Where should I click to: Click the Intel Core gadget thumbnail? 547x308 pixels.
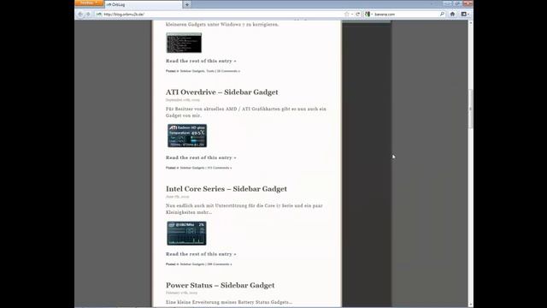tap(186, 233)
